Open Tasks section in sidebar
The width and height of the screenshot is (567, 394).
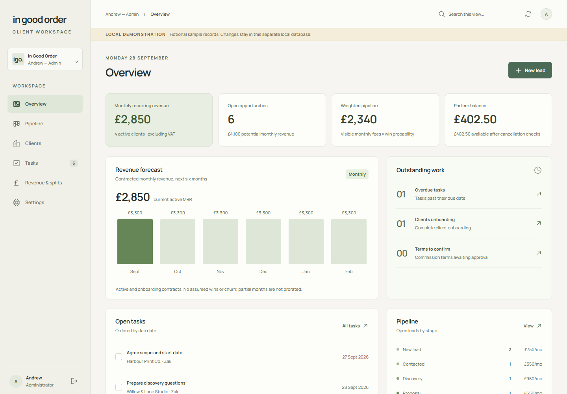tap(45, 163)
